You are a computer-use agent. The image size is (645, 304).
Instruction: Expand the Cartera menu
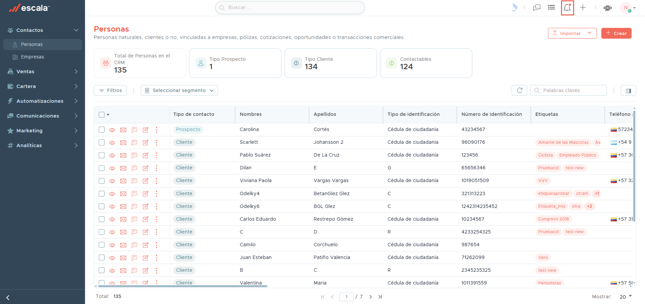[43, 86]
